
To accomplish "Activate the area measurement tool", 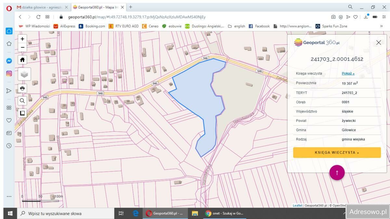I will [x=22, y=113].
